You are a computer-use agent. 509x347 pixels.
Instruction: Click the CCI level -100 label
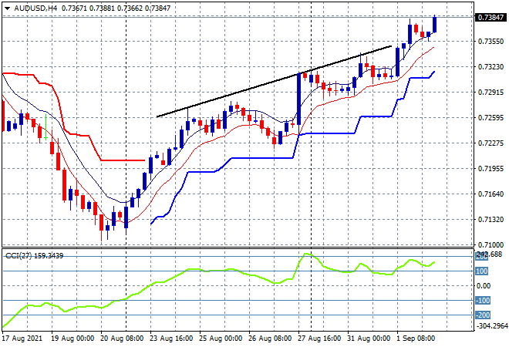click(x=483, y=301)
